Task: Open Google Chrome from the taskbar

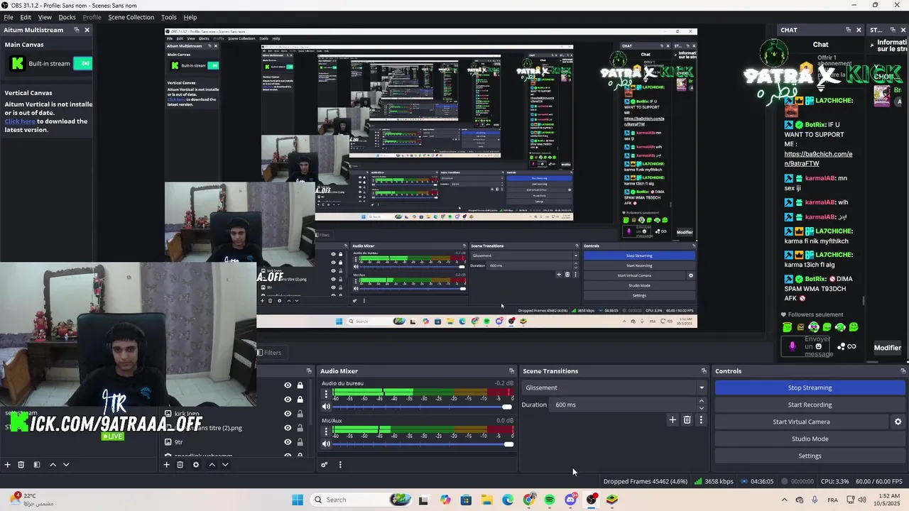Action: [529, 500]
